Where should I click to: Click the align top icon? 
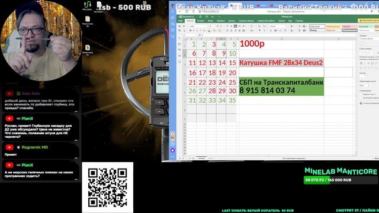coord(227,26)
